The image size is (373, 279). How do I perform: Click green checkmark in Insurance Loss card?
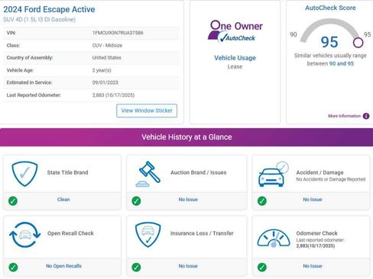coord(136,267)
